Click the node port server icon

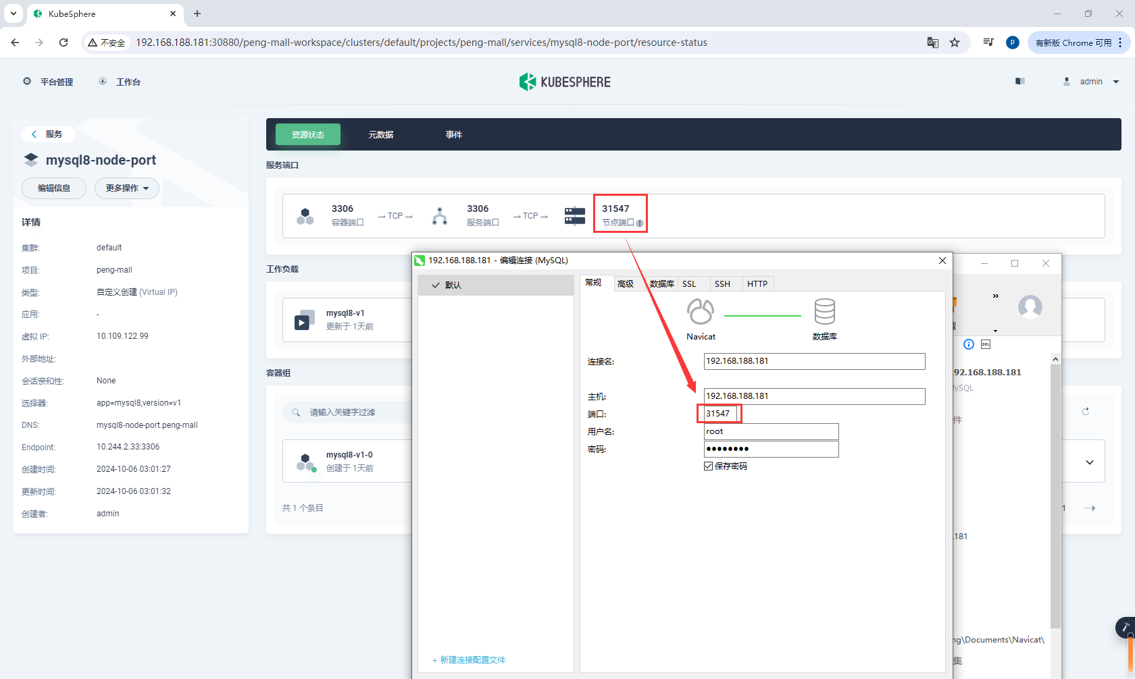[x=575, y=216]
